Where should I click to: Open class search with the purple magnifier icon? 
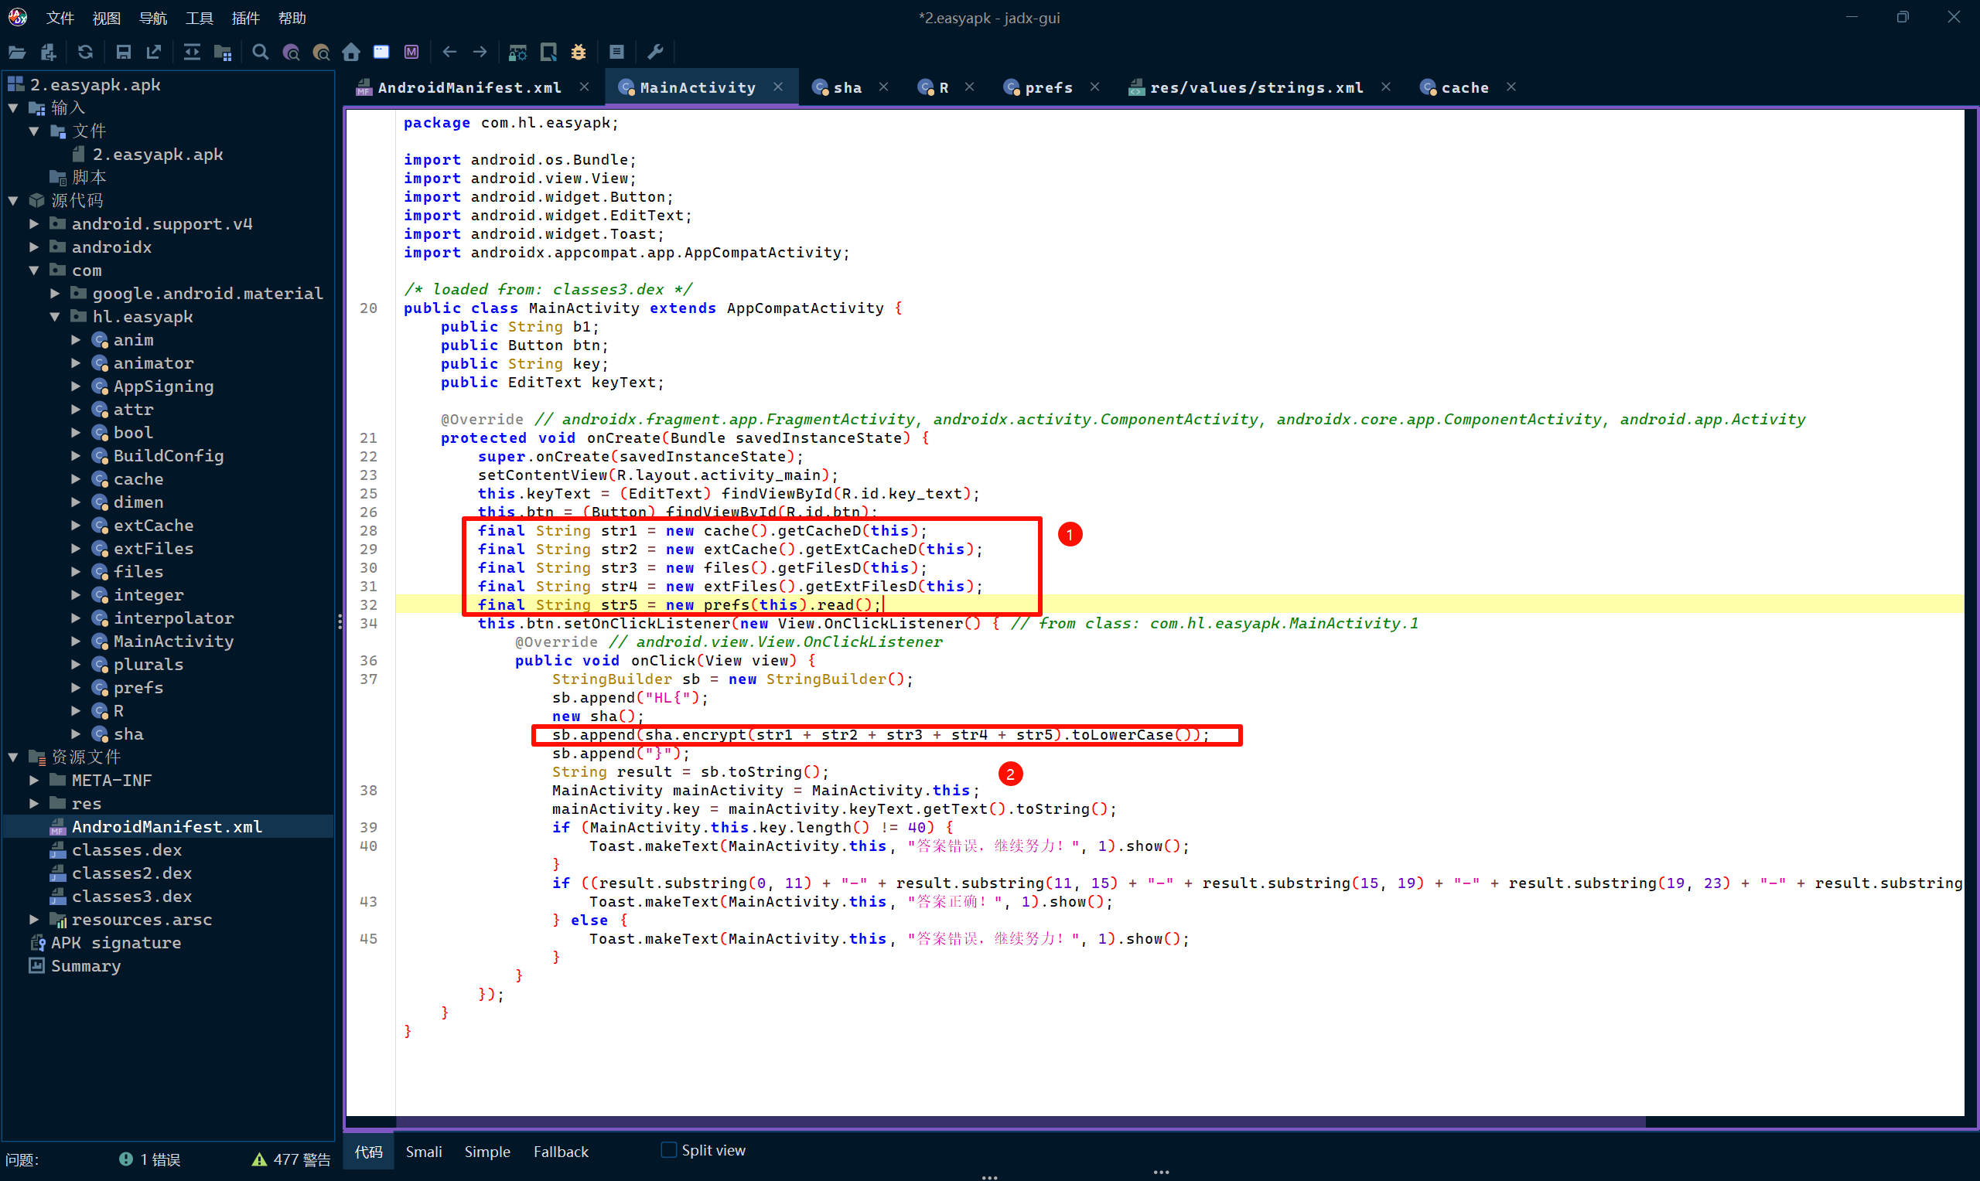pos(292,53)
